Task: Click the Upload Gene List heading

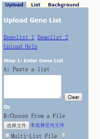Action: [x=33, y=20]
